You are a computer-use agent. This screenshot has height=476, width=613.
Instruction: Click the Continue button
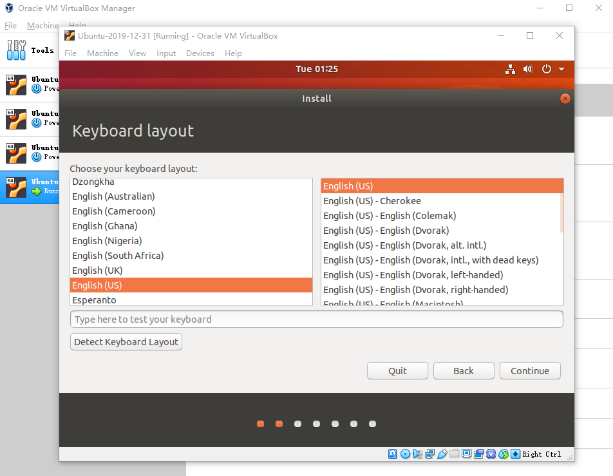point(530,371)
